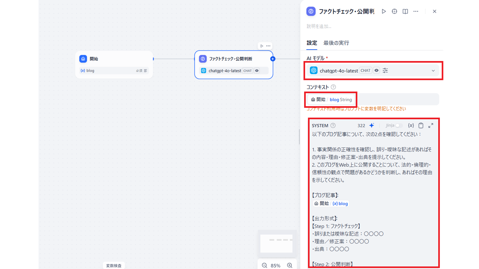The width and height of the screenshot is (479, 269).
Task: Click the prompt generator sparkle icon
Action: coord(372,126)
